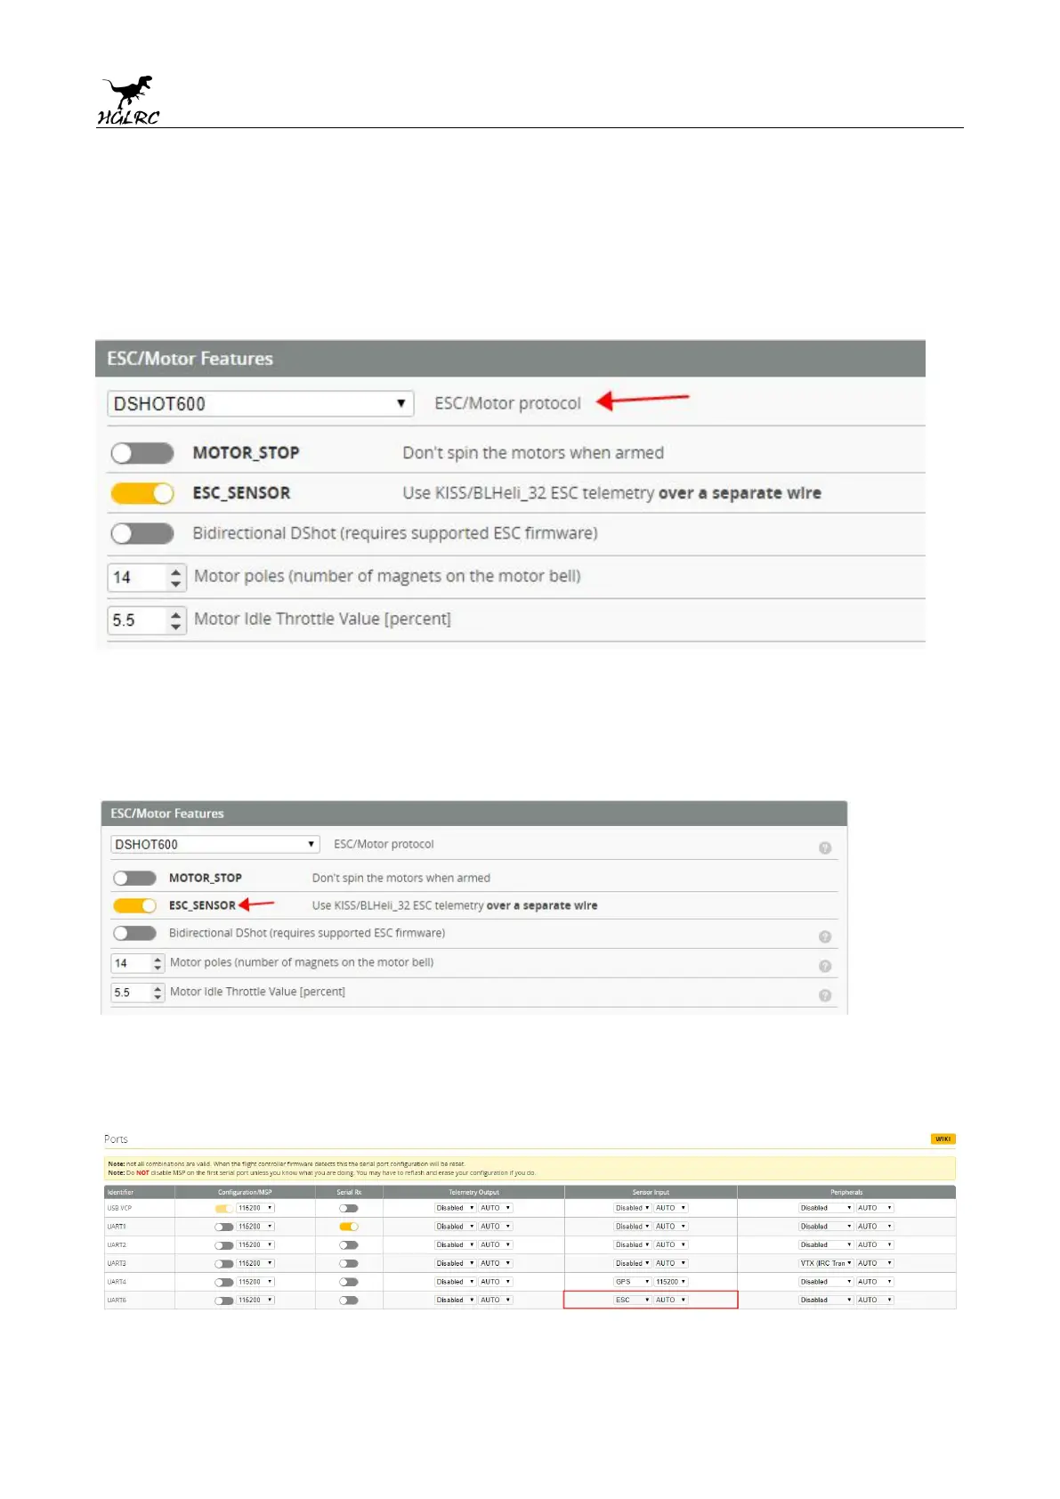Click Motor poles stepper arrows in second panel
This screenshot has width=1060, height=1499.
158,963
